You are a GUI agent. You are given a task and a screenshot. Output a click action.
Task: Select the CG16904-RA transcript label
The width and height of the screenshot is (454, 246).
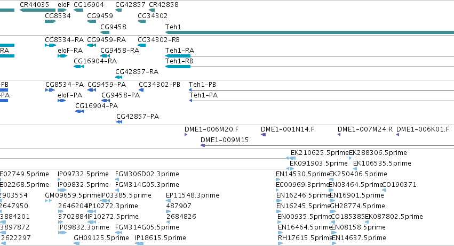pos(95,61)
